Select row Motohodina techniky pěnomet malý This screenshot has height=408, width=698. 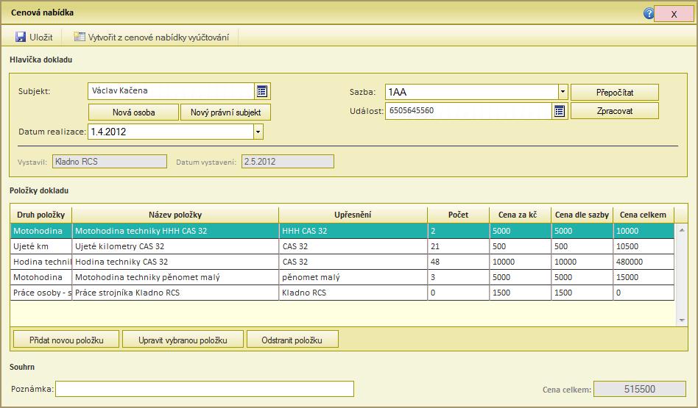(x=342, y=277)
